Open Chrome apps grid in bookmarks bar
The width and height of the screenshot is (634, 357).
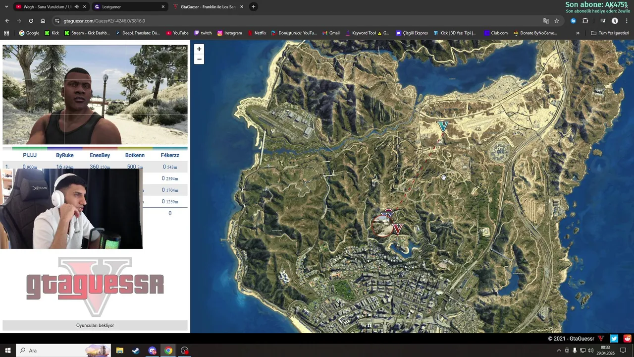click(x=6, y=33)
